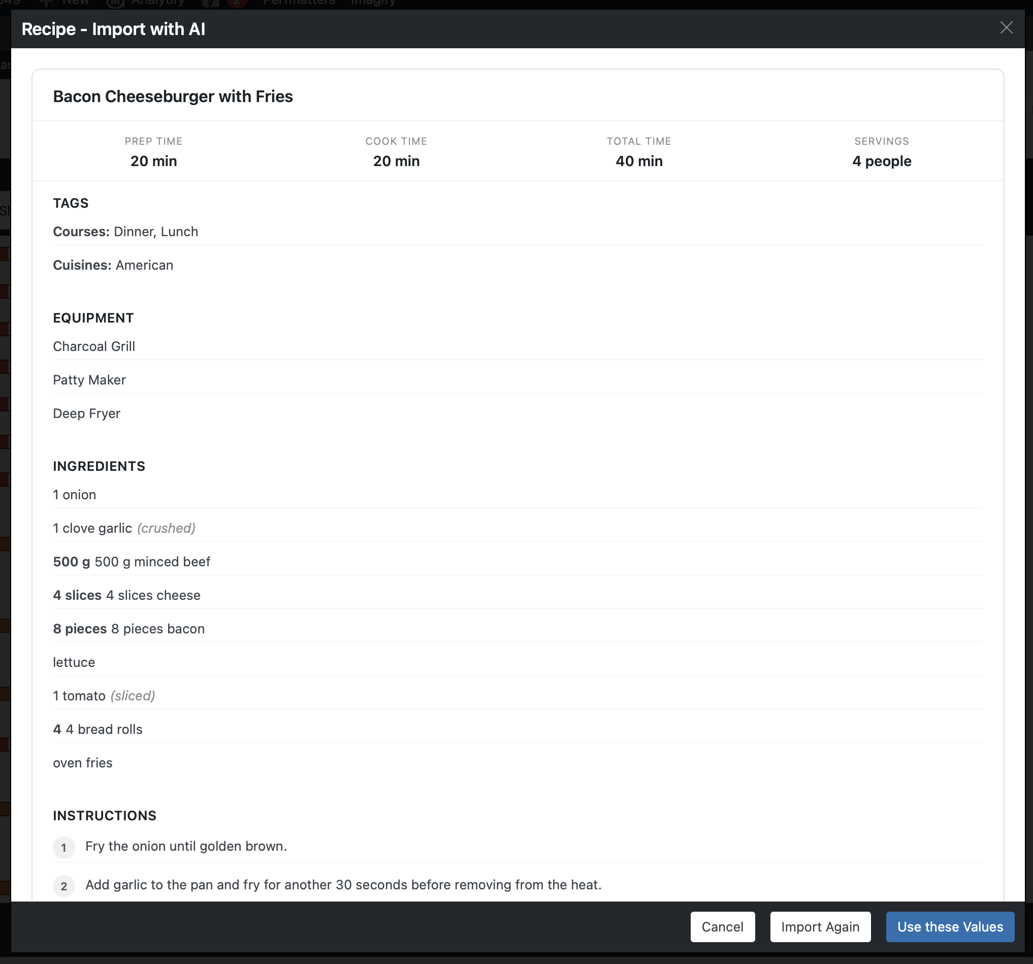Click the American cuisine tag
The image size is (1033, 964).
(x=144, y=265)
